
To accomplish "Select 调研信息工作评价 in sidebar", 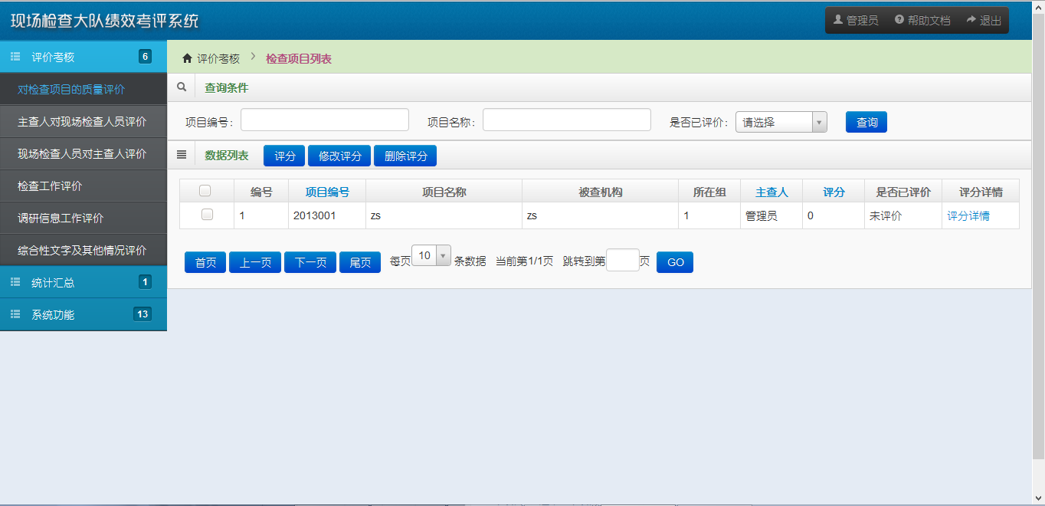I will (61, 219).
